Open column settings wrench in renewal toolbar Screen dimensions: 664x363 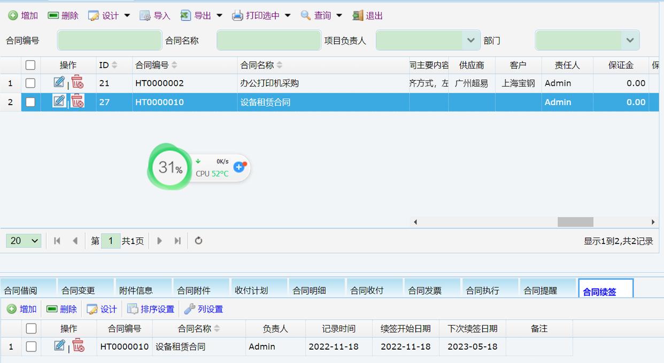[203, 309]
